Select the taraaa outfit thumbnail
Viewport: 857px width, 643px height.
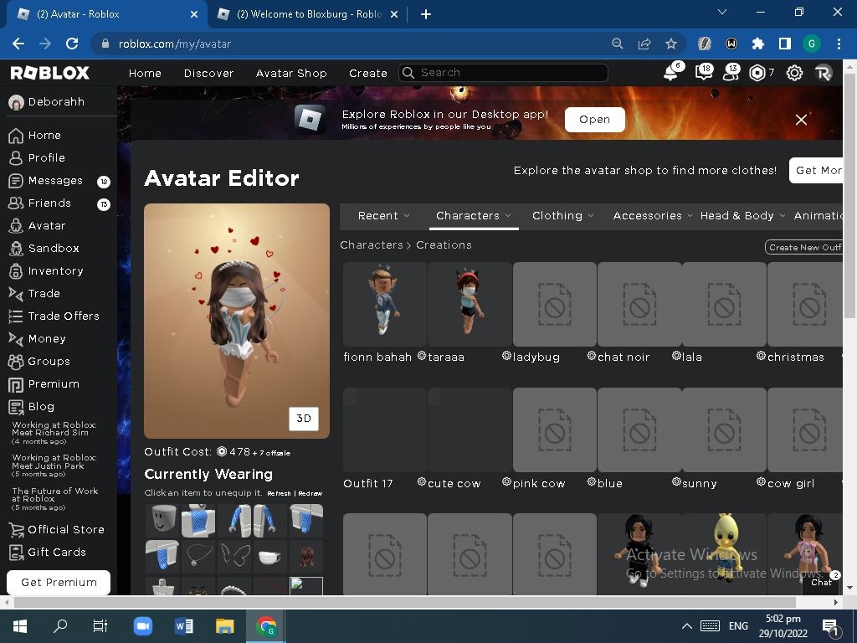469,304
